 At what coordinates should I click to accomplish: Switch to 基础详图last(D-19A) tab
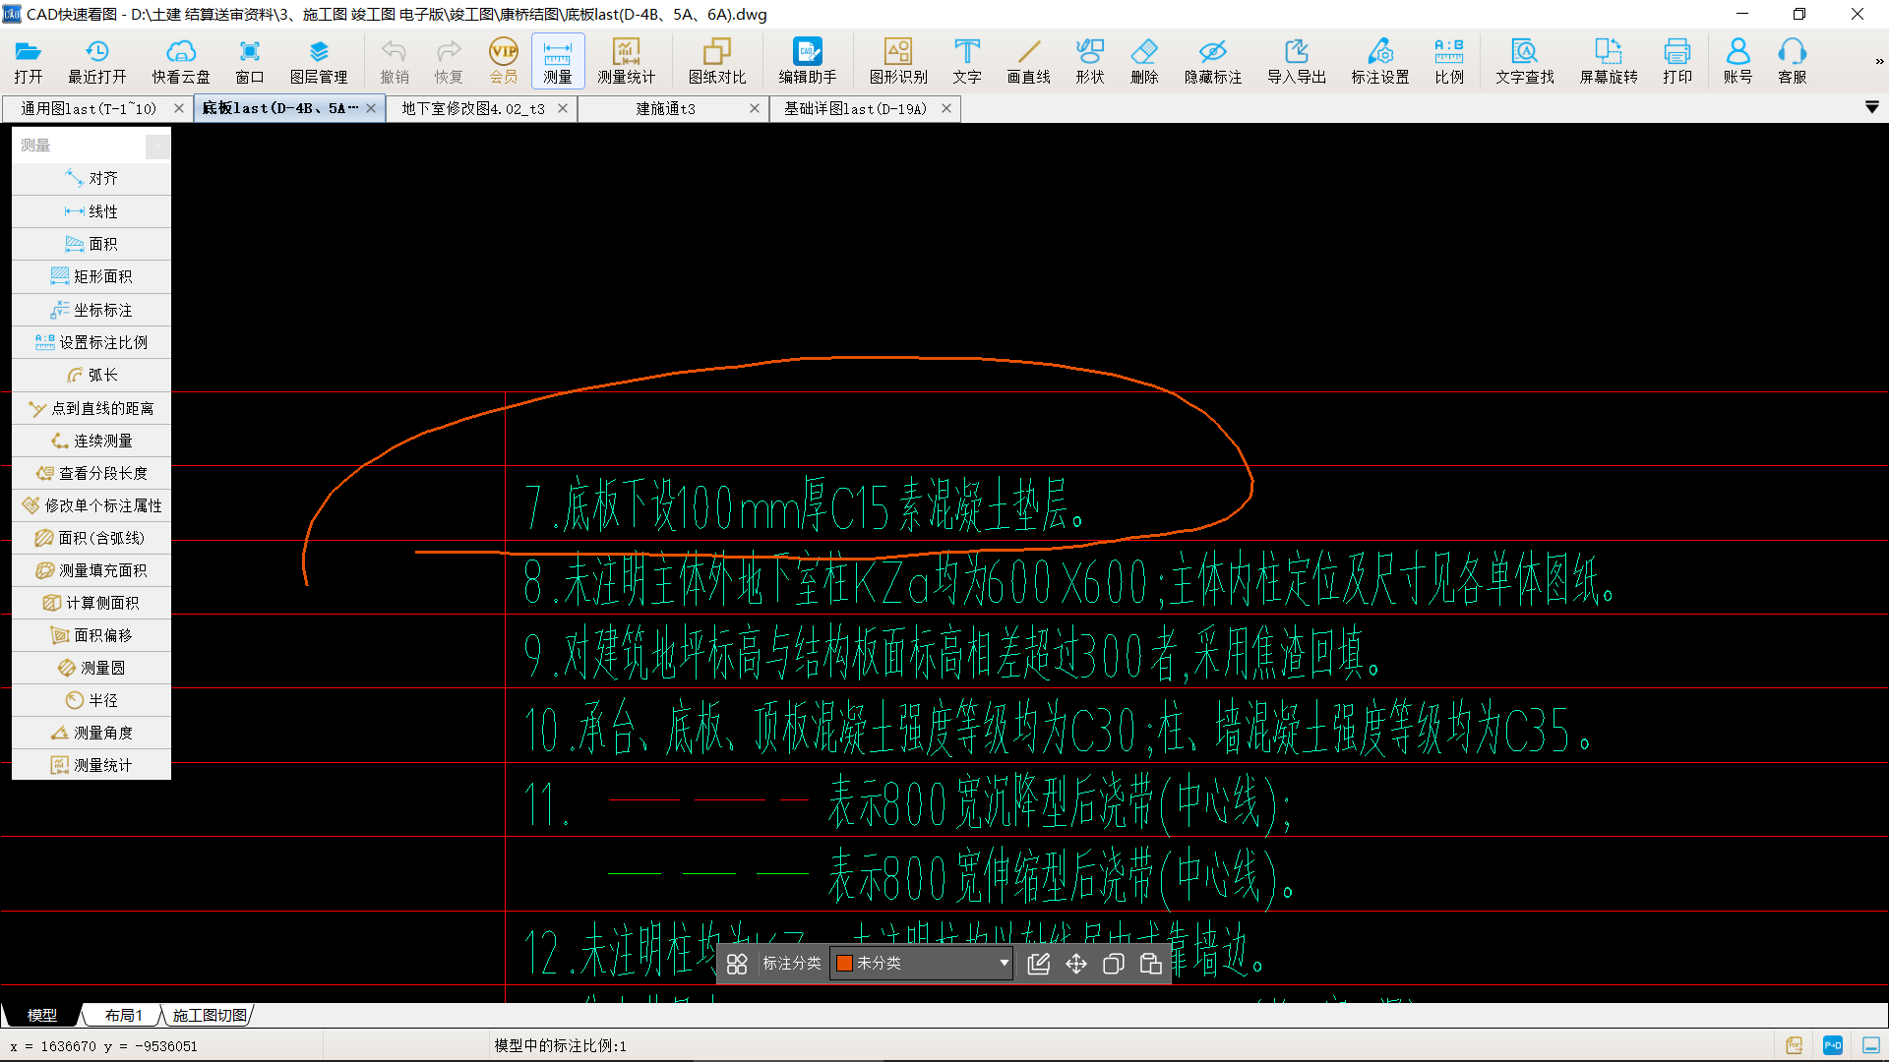[x=855, y=108]
